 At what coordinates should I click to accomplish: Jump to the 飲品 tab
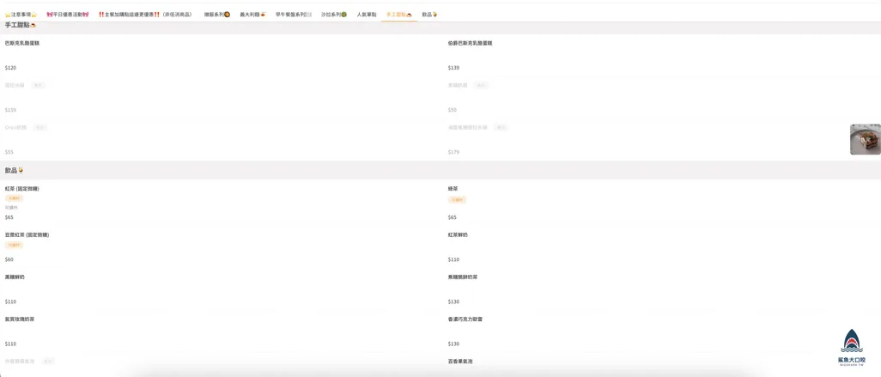430,14
